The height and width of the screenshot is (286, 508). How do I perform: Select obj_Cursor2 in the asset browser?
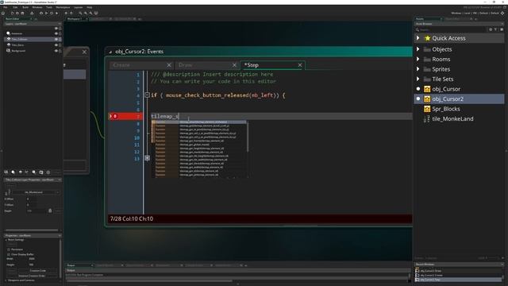pyautogui.click(x=459, y=99)
